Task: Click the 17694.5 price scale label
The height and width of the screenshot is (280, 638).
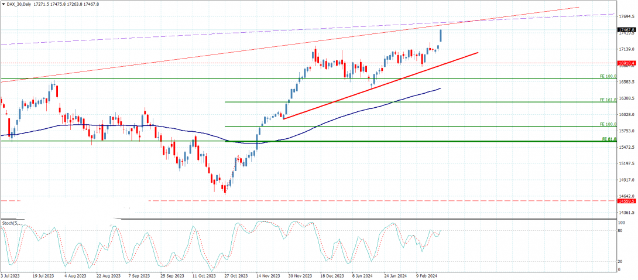Action: coord(627,16)
